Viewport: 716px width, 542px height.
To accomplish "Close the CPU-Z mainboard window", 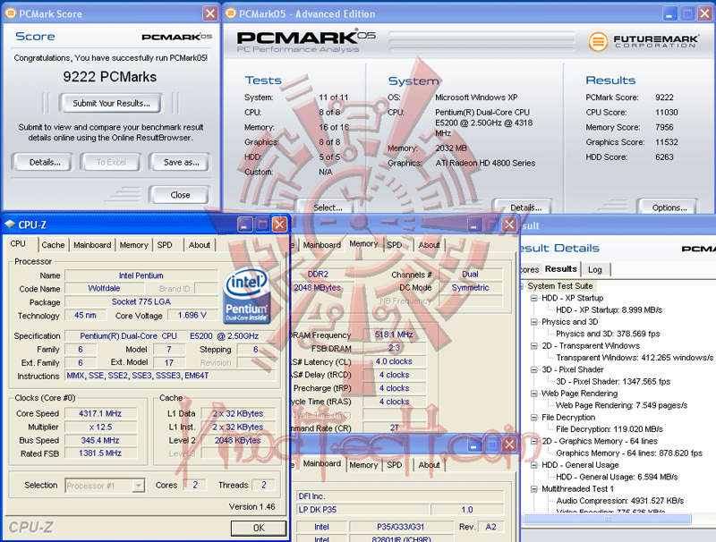I will pos(509,445).
